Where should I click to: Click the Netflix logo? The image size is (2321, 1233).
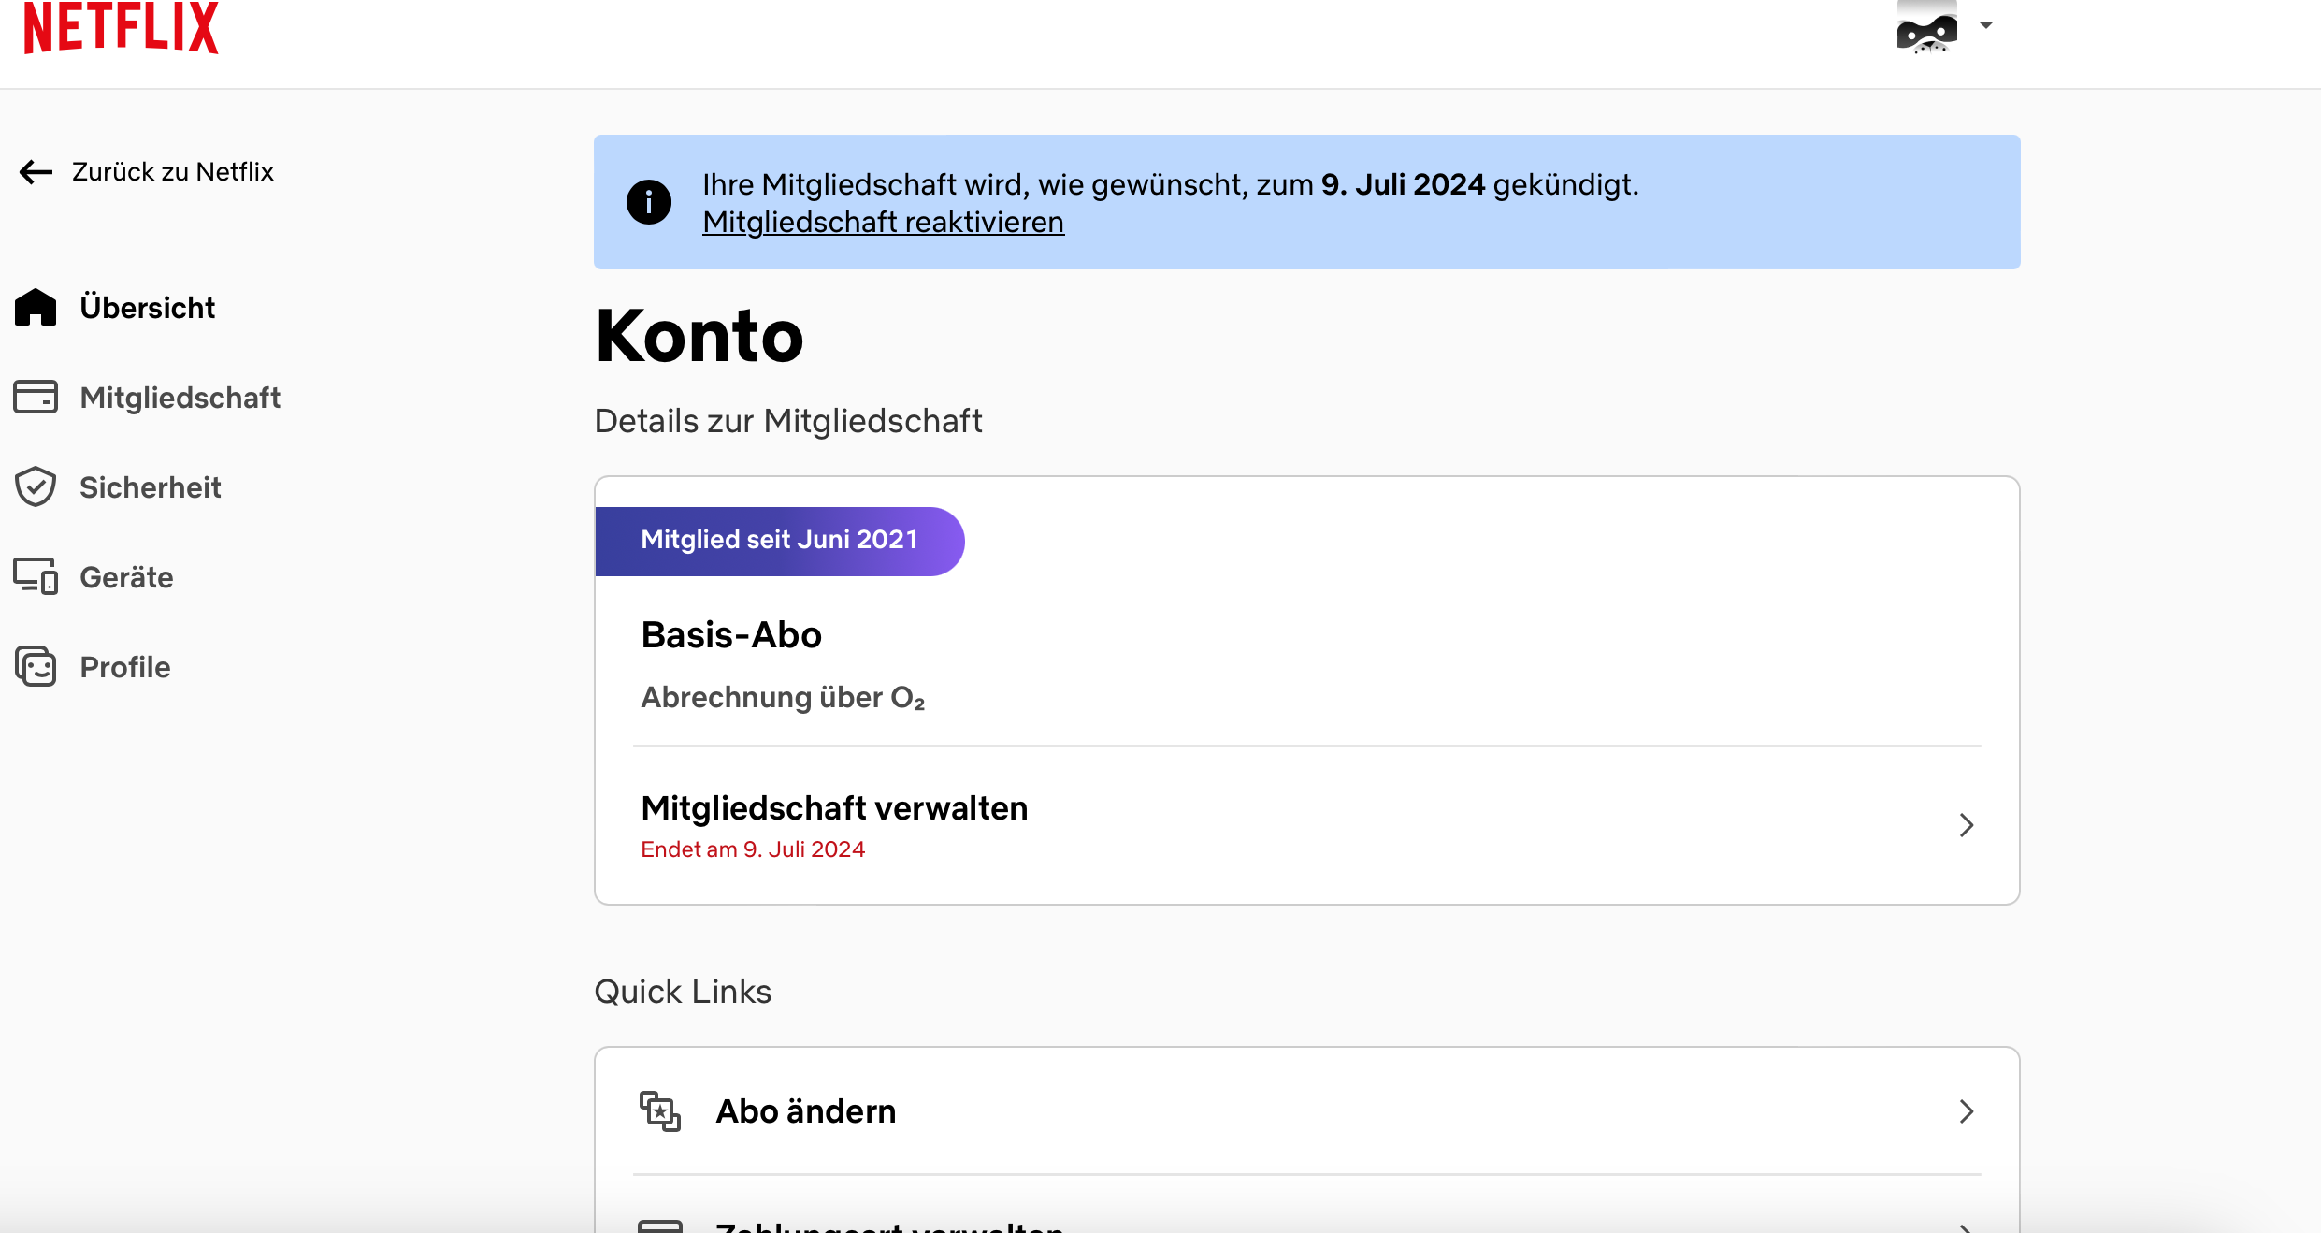coord(121,27)
